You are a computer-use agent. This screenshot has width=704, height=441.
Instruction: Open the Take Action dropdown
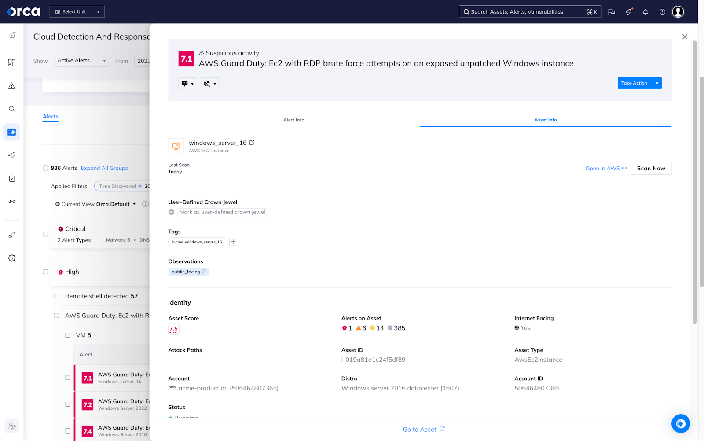639,83
